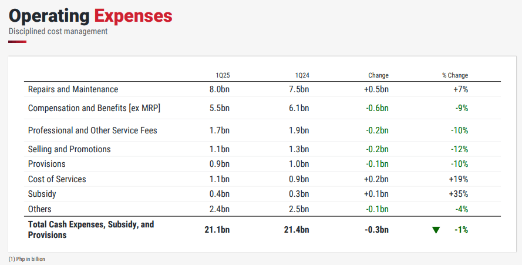Select the Provisions row label

click(x=47, y=164)
